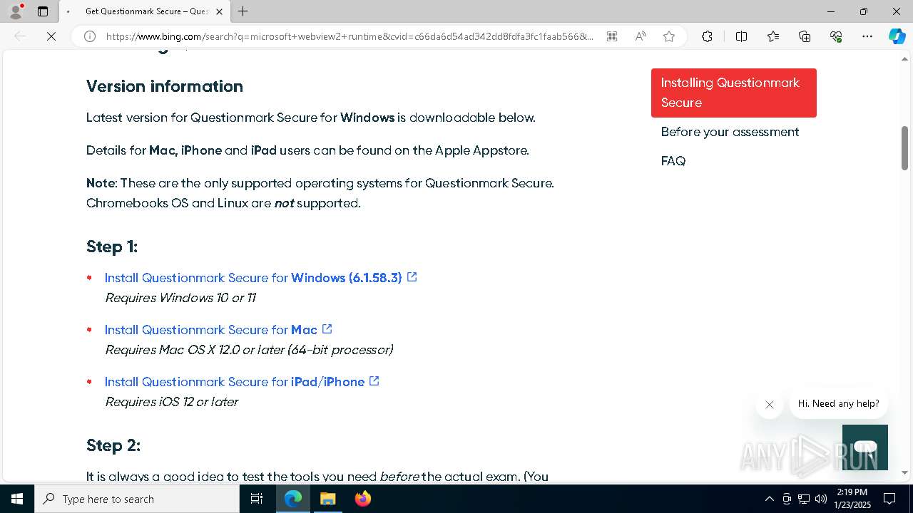This screenshot has width=913, height=513.
Task: Open the network tray icon
Action: (804, 499)
